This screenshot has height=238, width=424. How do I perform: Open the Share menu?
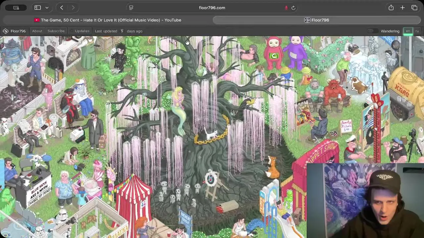(391, 8)
